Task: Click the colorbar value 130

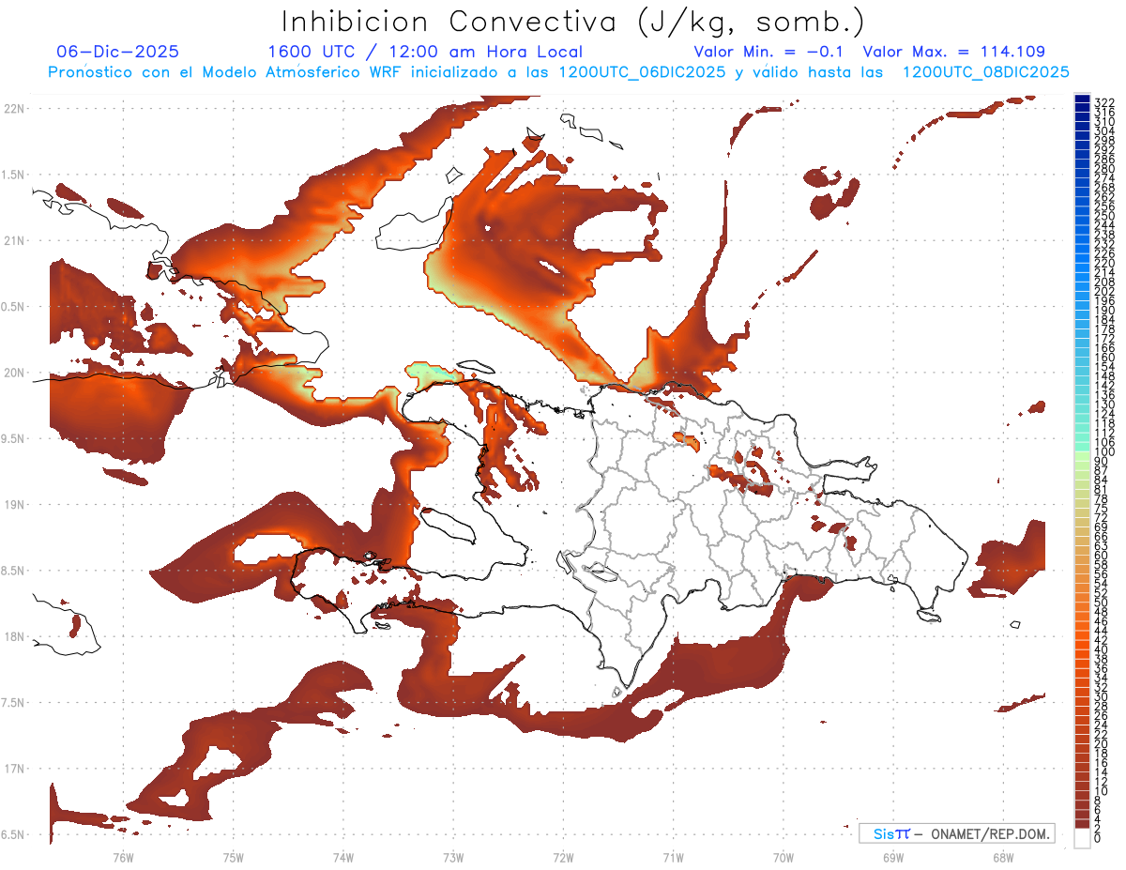Action: click(x=1103, y=404)
